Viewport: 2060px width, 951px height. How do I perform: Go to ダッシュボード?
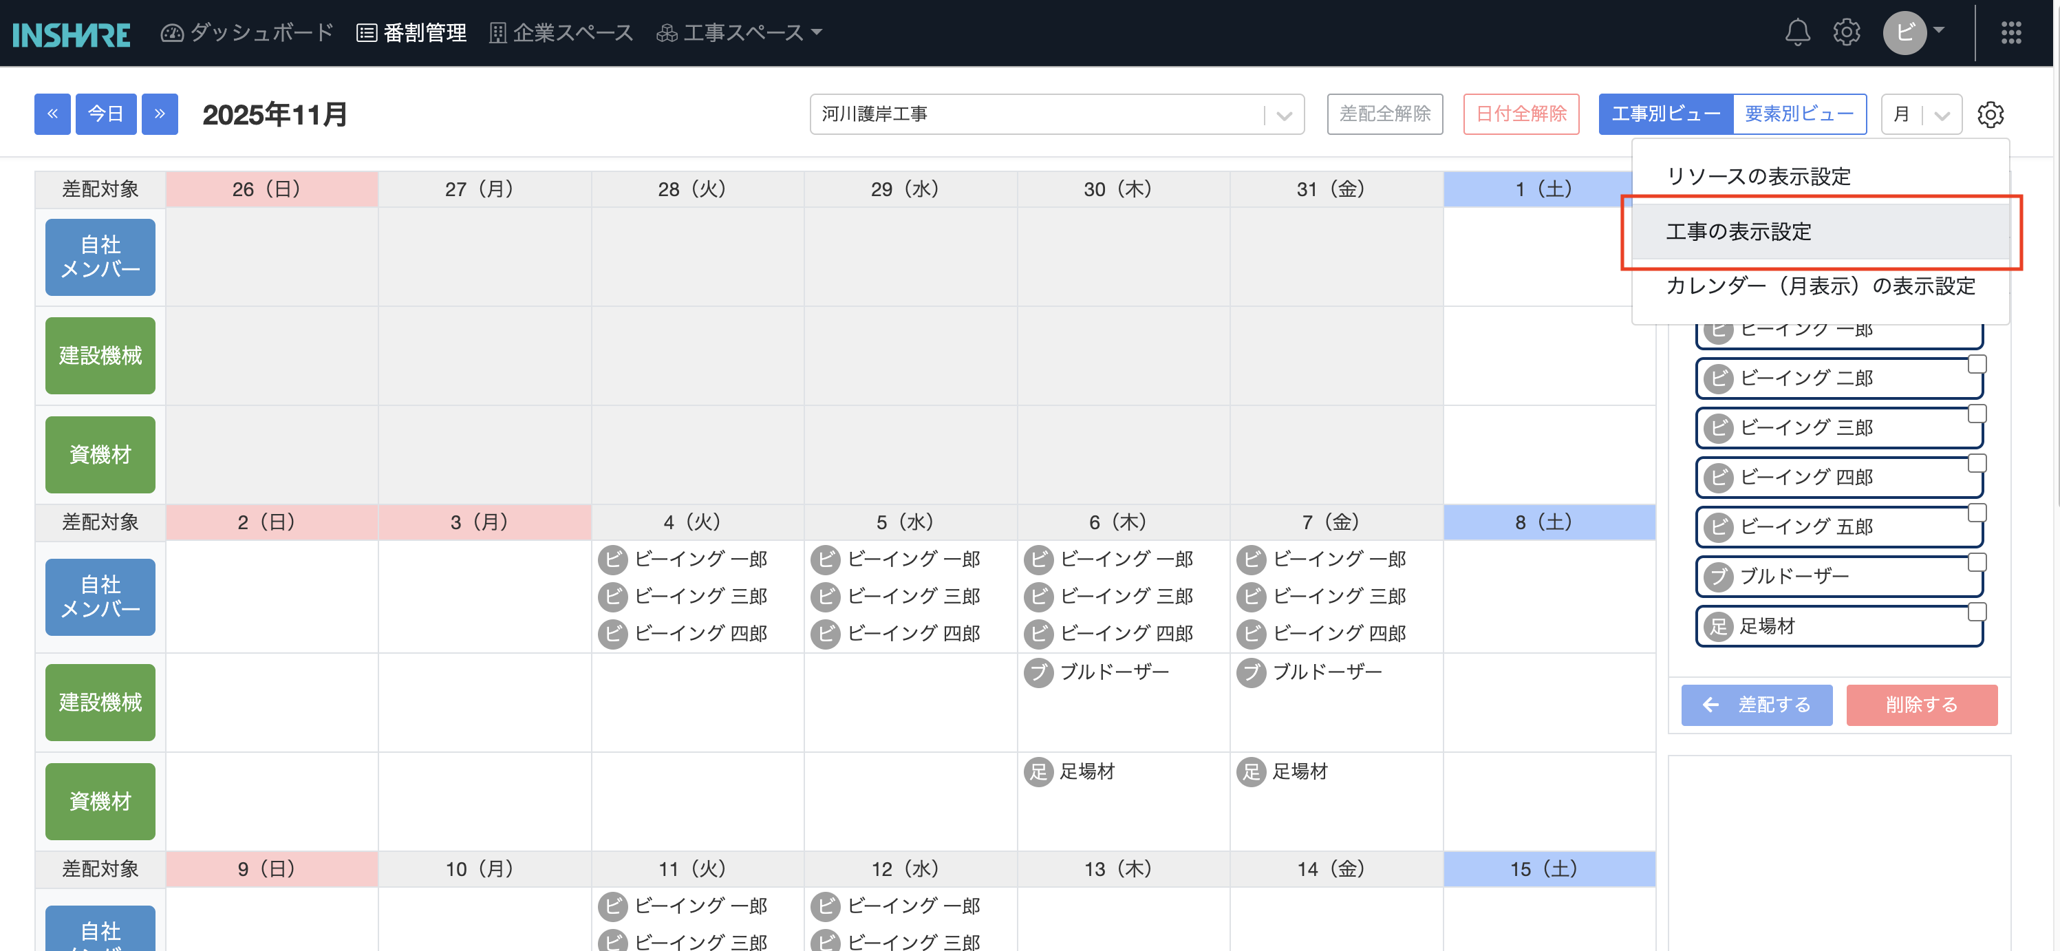pos(247,33)
